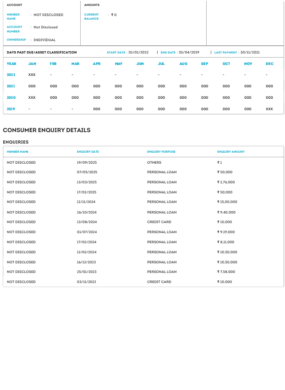Click the ₹ 2,76,000 enquiry amount
285x390 pixels.
click(226, 182)
